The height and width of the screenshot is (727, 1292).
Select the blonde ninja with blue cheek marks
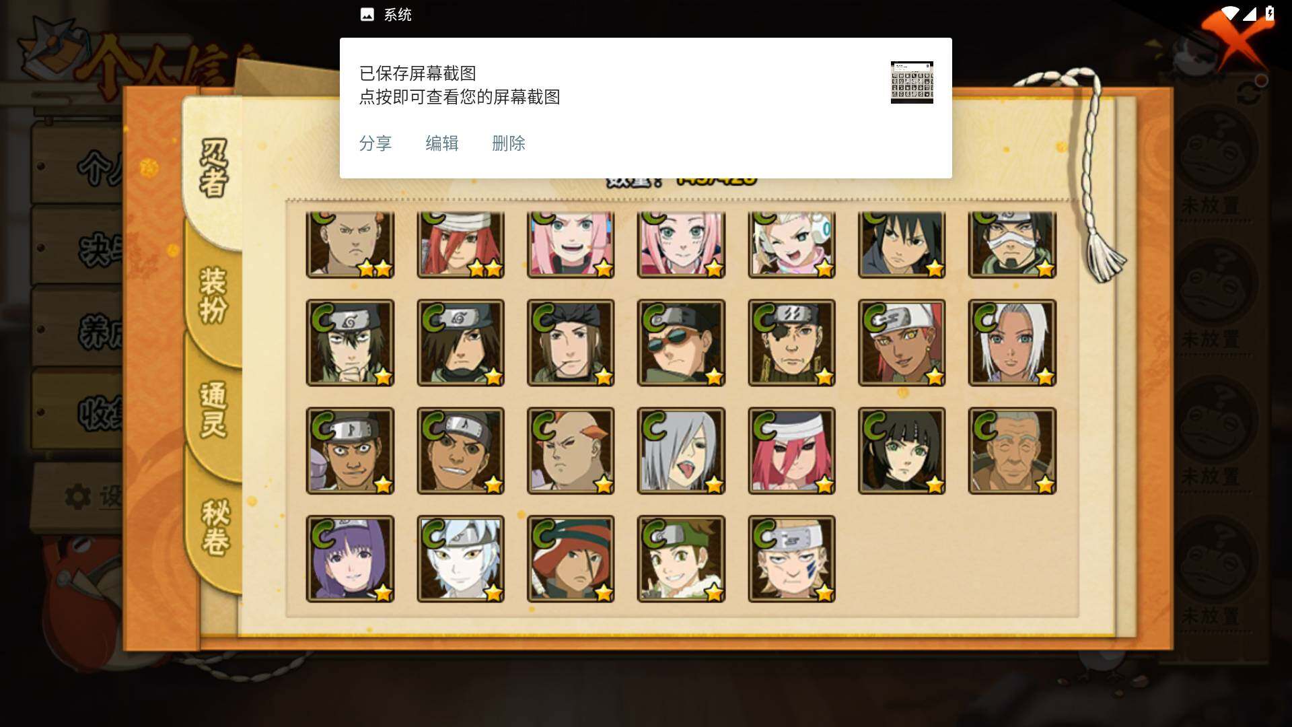791,559
